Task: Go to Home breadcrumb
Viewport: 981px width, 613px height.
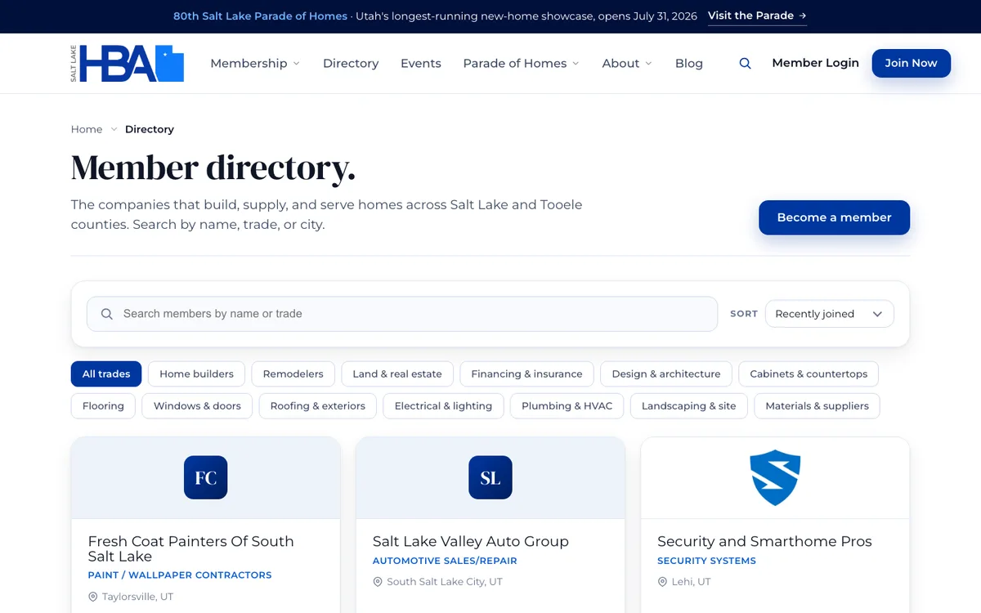Action: (87, 129)
